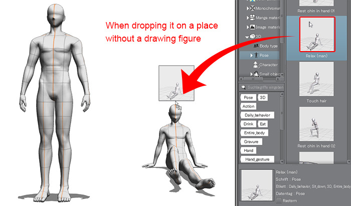
Task: Click tree horizontal scroll right arrow
Action: coord(278,79)
